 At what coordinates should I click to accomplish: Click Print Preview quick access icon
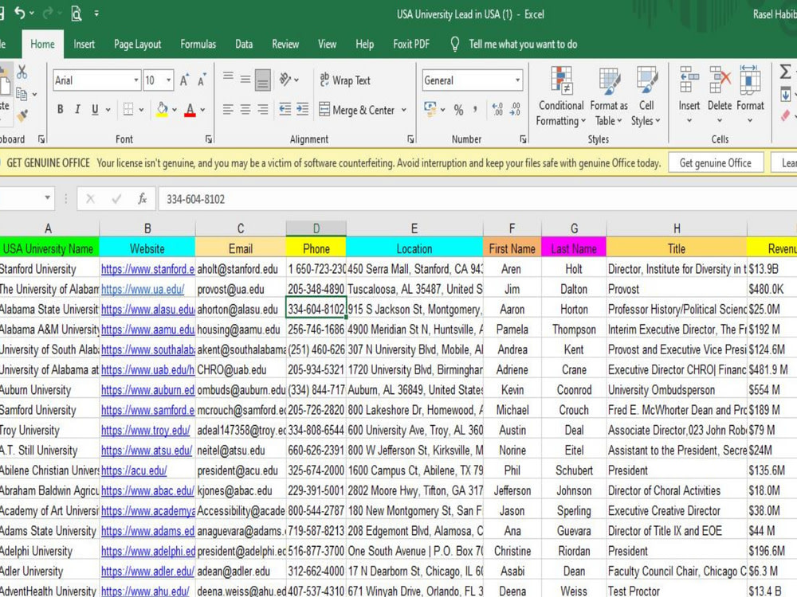[x=77, y=14]
